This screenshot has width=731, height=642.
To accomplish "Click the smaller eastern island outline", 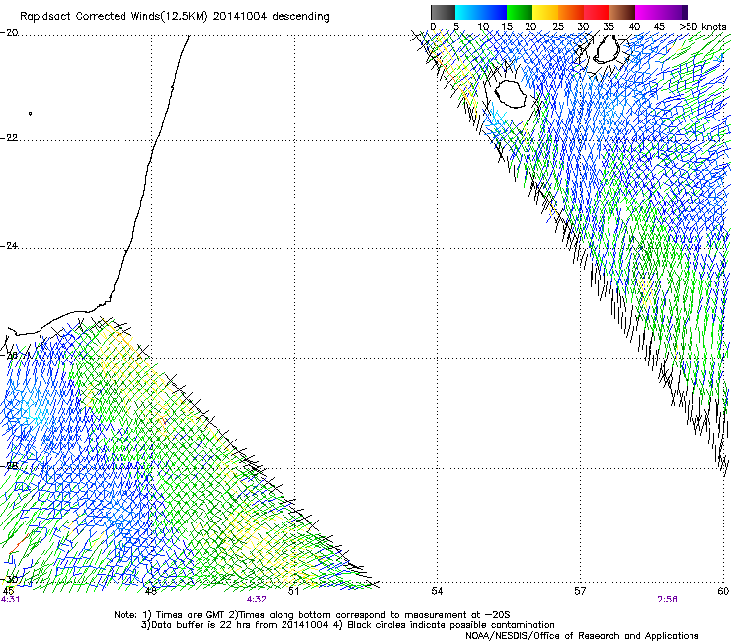I will coord(608,48).
